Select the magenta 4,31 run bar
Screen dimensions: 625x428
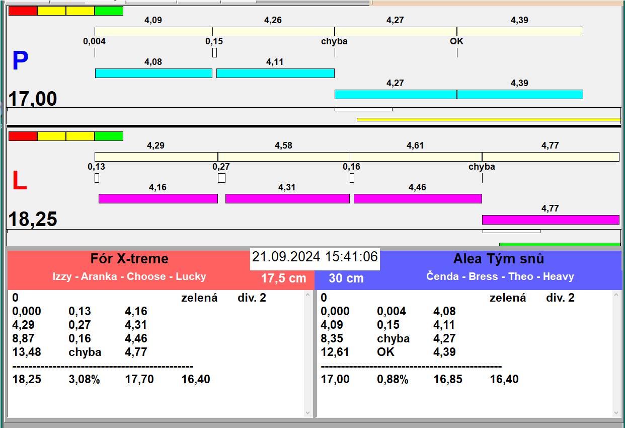(x=287, y=198)
